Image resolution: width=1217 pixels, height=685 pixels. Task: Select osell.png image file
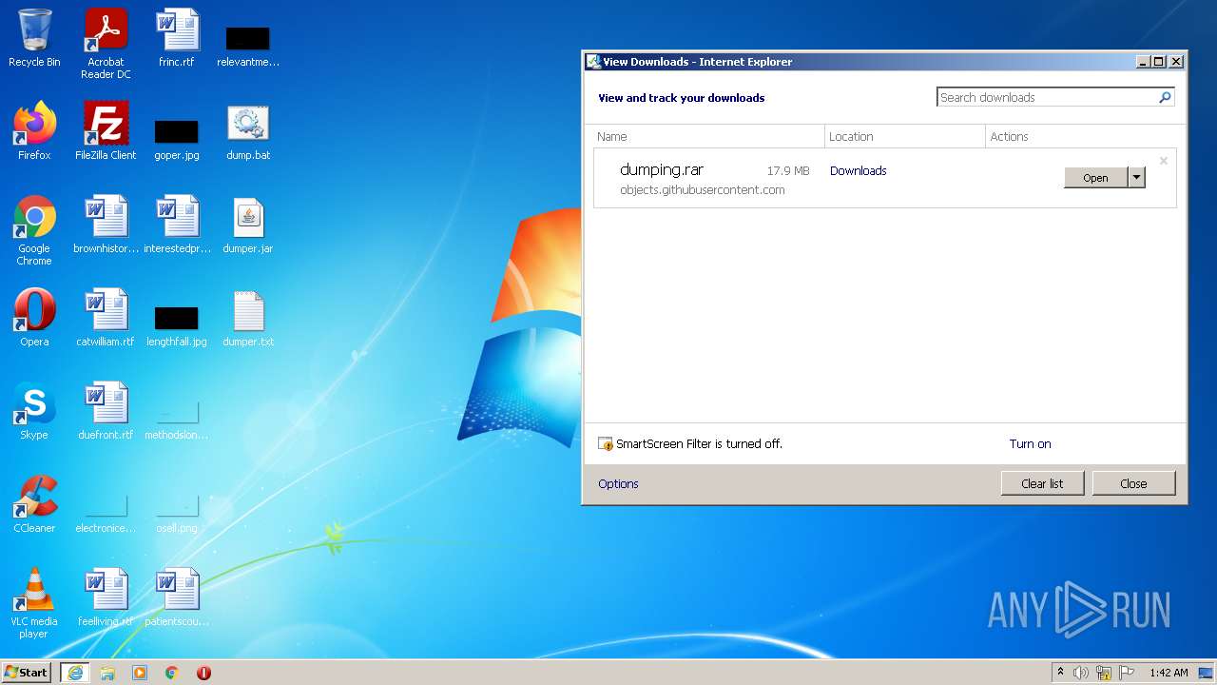[x=177, y=514]
